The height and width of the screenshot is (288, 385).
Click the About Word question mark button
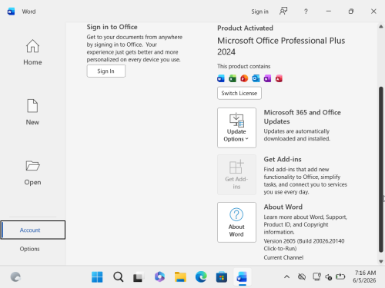pos(236,222)
